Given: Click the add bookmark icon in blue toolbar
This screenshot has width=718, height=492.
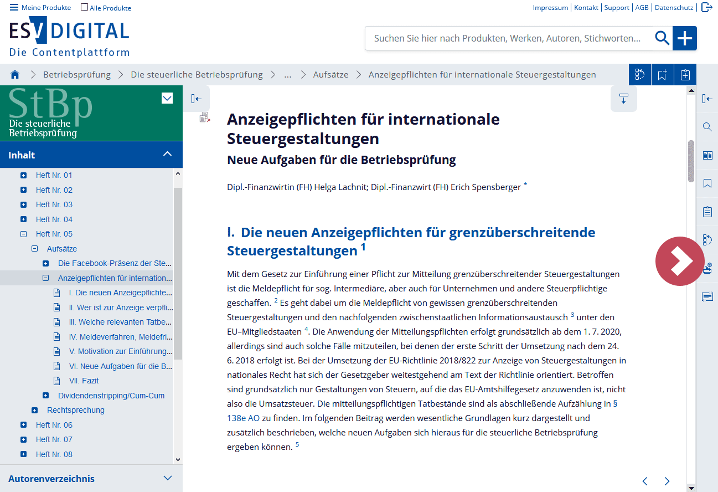Looking at the screenshot, I should [662, 75].
